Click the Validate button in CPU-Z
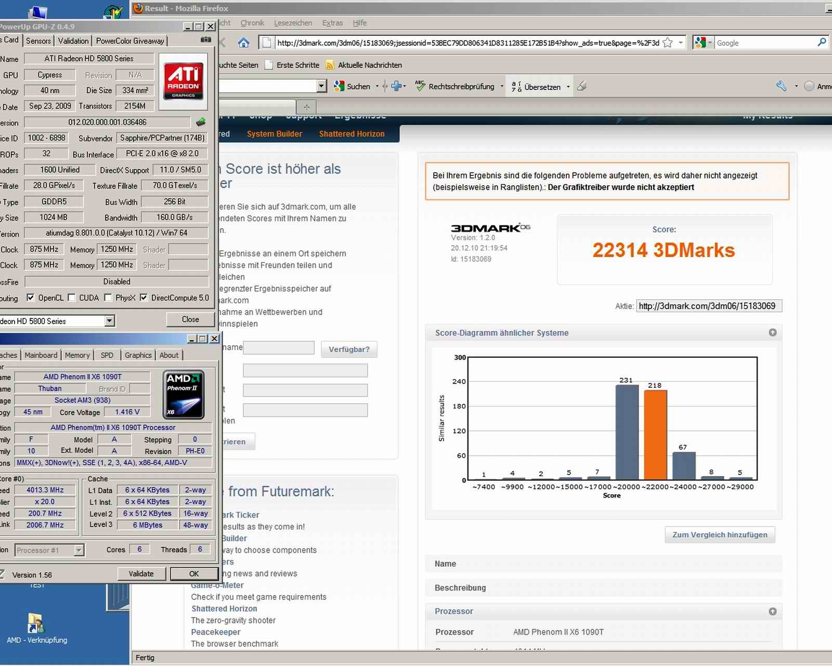Viewport: 832px width, 666px height. click(141, 573)
